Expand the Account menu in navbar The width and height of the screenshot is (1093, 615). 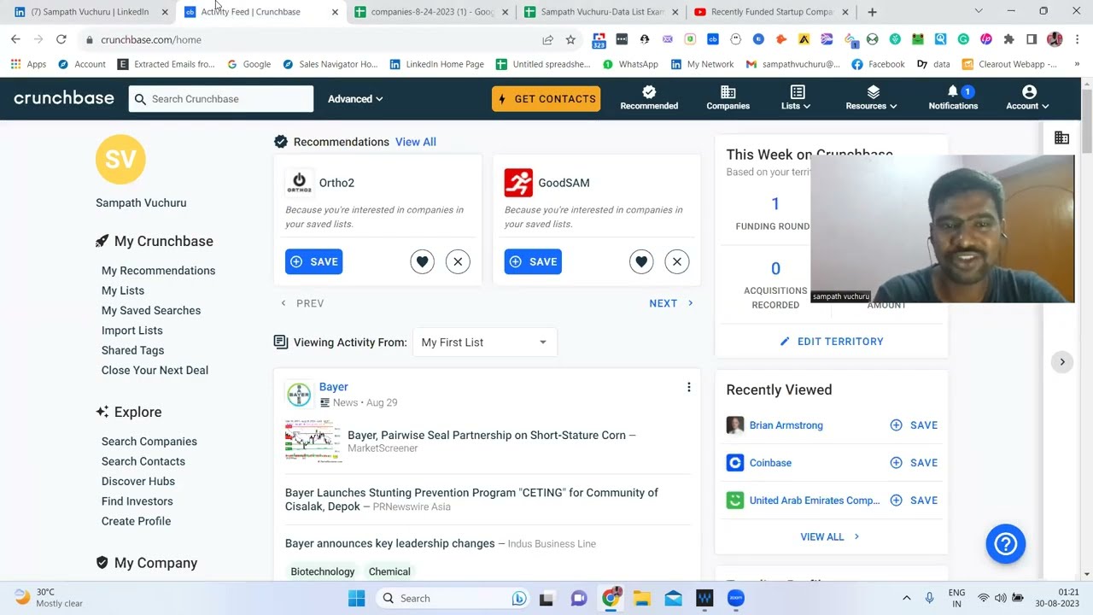pyautogui.click(x=1028, y=97)
